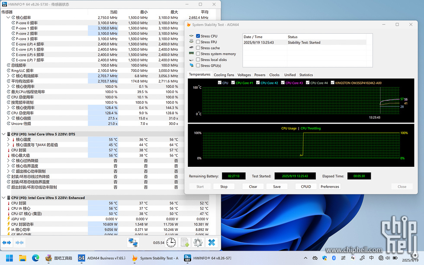424x265 pixels.
Task: Open the volume speaker tray icon
Action: point(388,258)
